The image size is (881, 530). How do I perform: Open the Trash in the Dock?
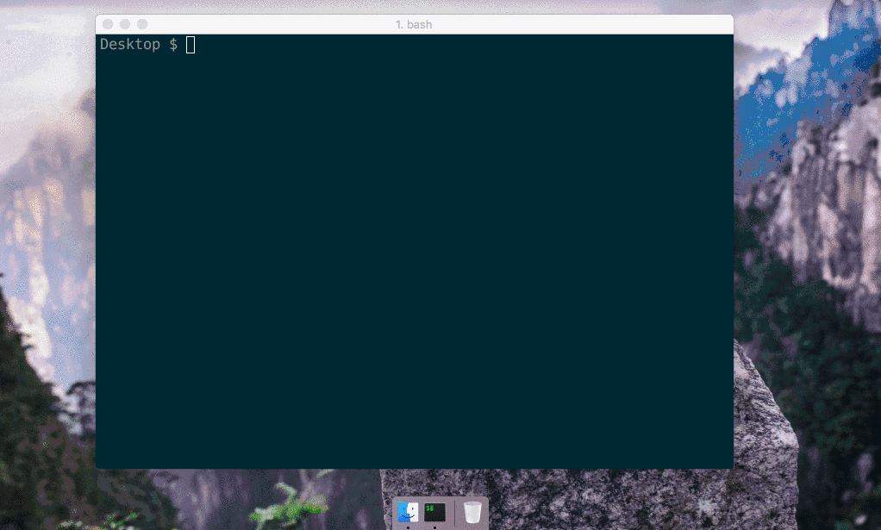[472, 512]
